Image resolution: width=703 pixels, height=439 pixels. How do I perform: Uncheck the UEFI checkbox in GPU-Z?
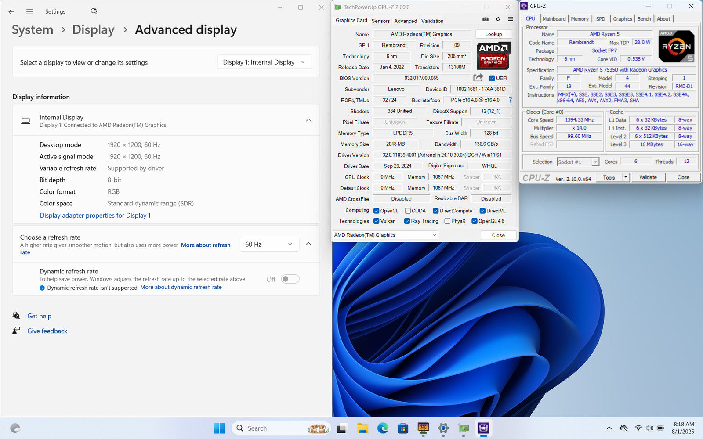[492, 79]
